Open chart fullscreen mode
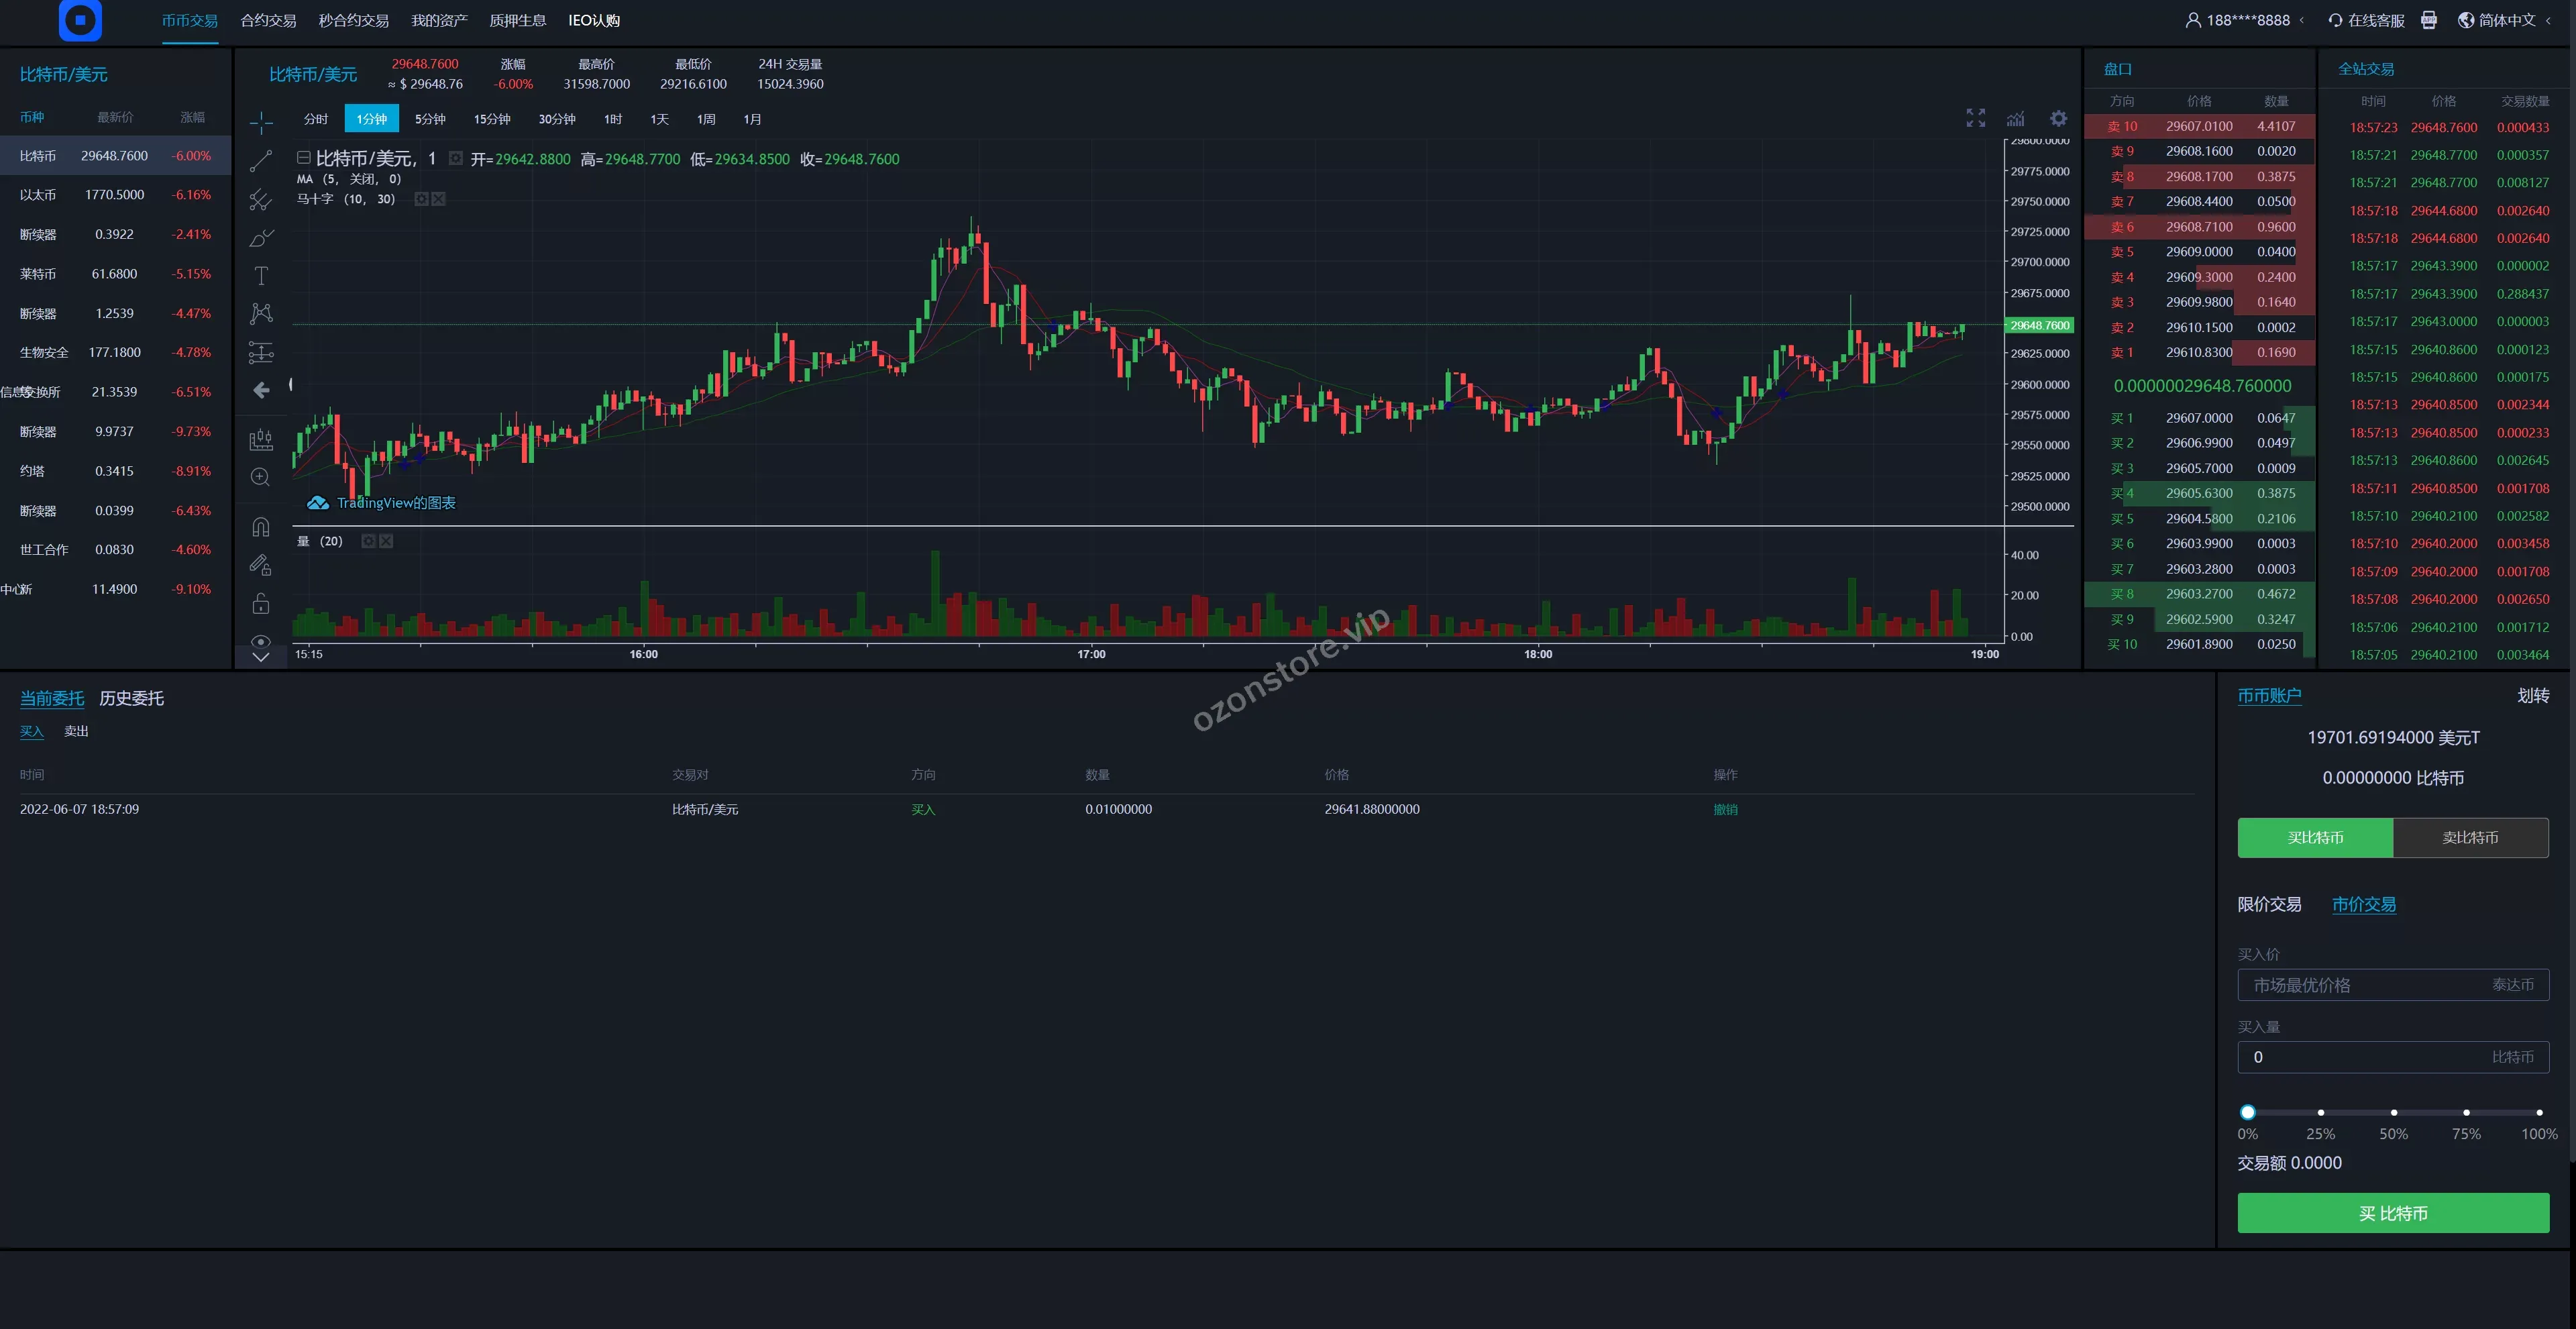 (x=1975, y=118)
